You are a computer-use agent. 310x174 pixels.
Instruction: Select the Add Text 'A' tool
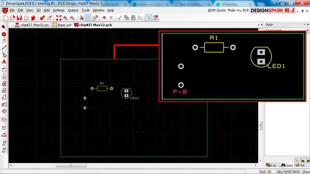click(4, 62)
